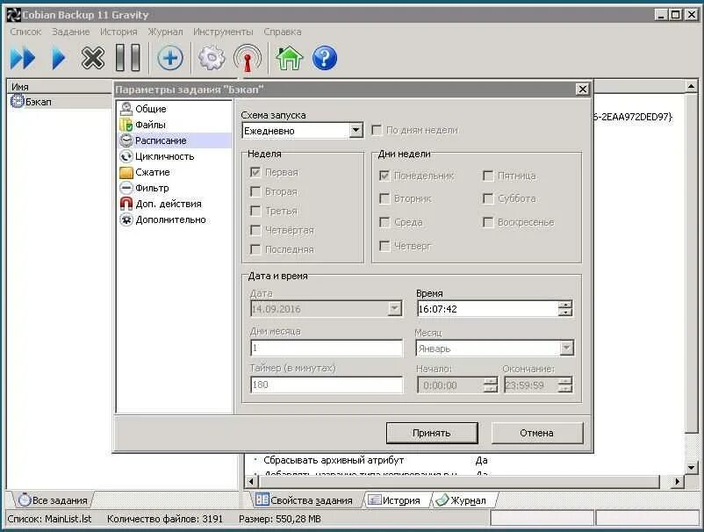Toggle Первая week checkbox
Image resolution: width=704 pixels, height=532 pixels.
(255, 172)
